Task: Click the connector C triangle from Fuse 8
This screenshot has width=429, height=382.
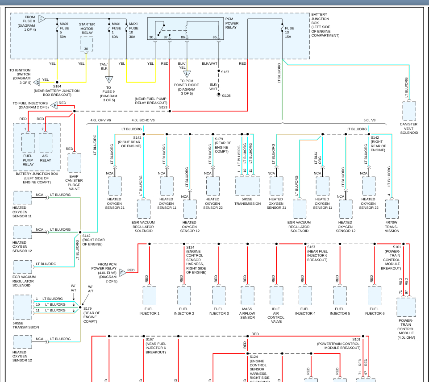Action: coord(41,19)
